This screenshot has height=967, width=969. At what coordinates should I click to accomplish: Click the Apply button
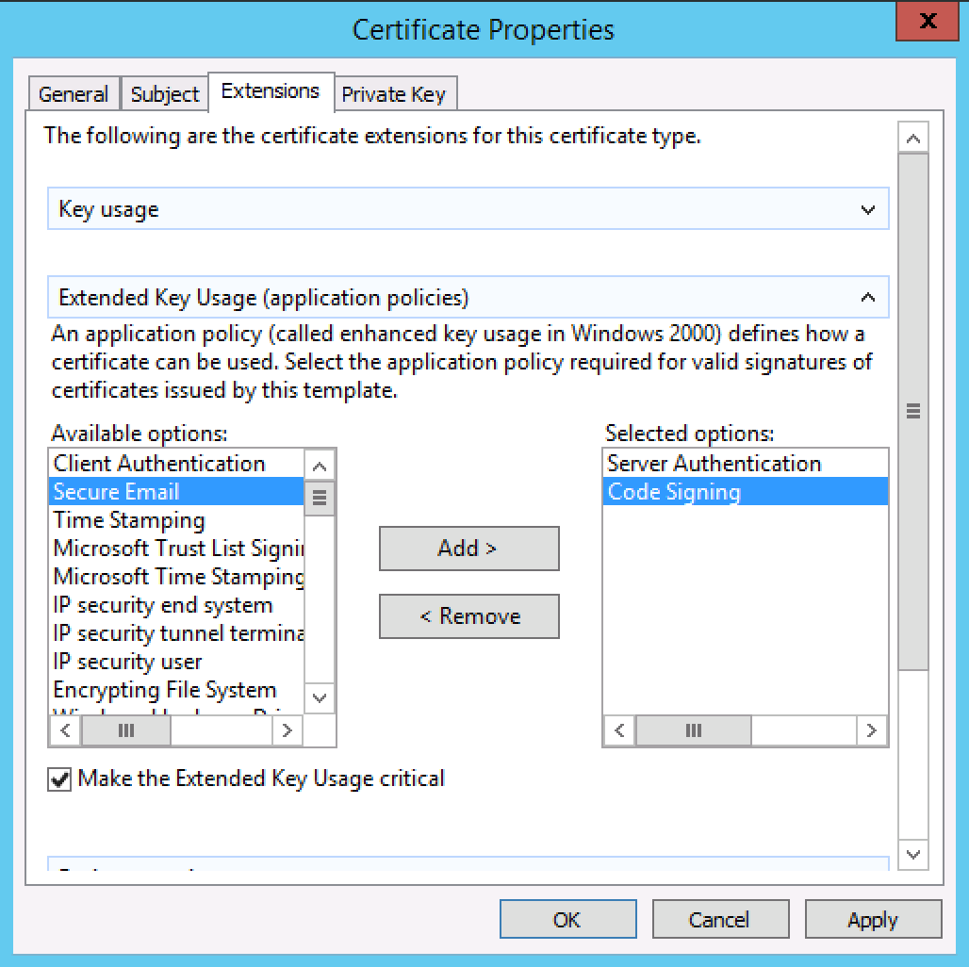[872, 920]
